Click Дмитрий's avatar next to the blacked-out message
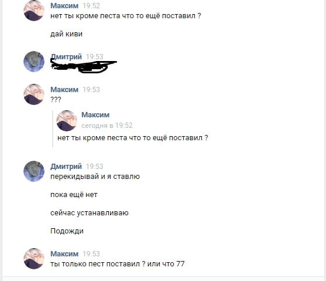The height and width of the screenshot is (281, 326). [34, 62]
